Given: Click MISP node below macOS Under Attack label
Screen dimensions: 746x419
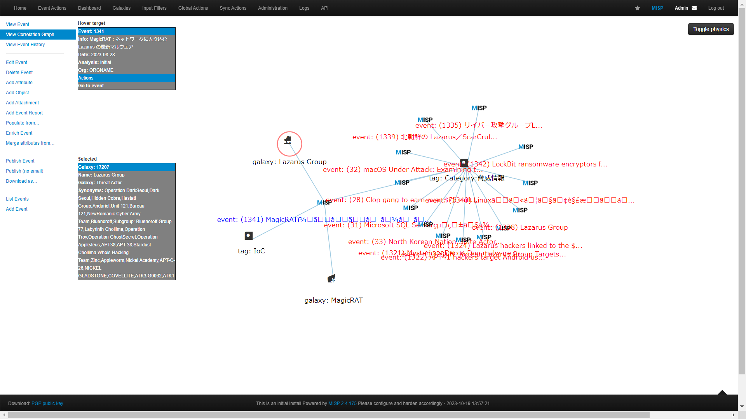Looking at the screenshot, I should 402,183.
